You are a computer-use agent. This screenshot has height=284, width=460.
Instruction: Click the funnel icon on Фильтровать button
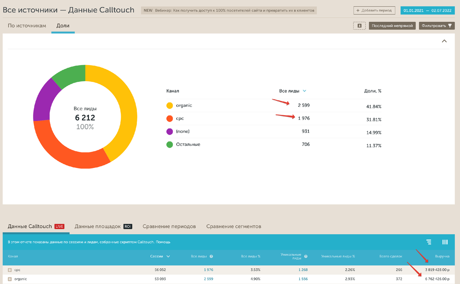[450, 26]
